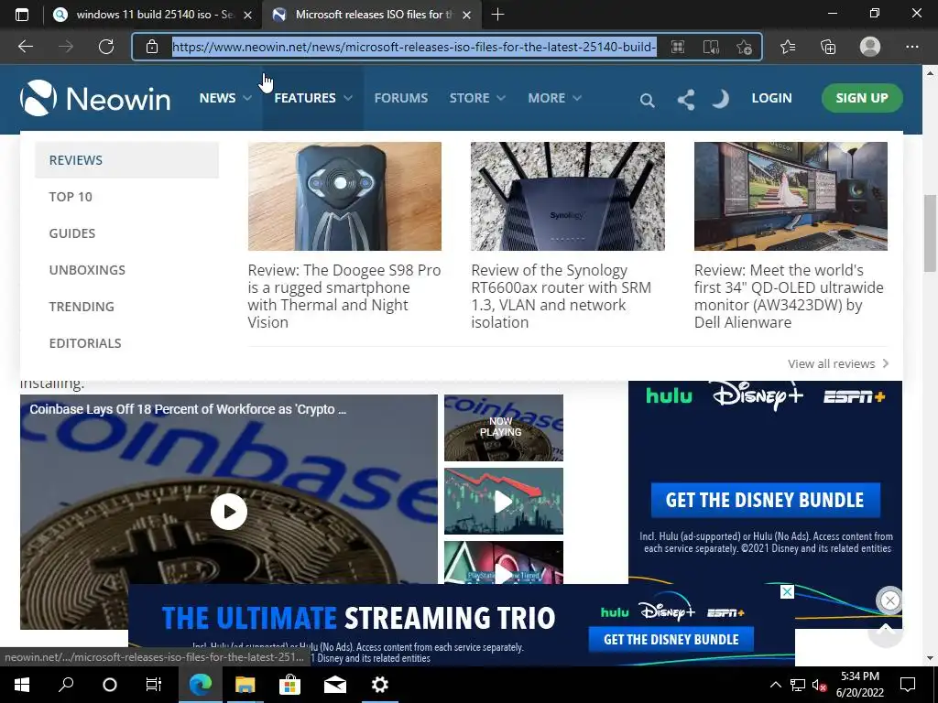This screenshot has height=703, width=938.
Task: Open the notification center icon
Action: pyautogui.click(x=908, y=685)
